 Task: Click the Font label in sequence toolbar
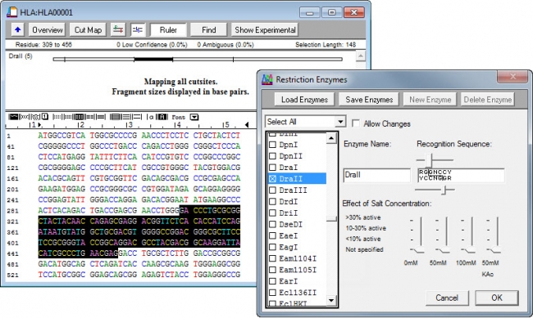(178, 117)
